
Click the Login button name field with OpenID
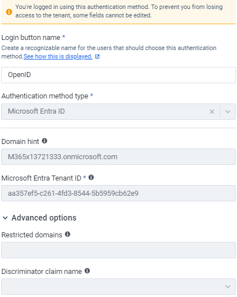118,75
